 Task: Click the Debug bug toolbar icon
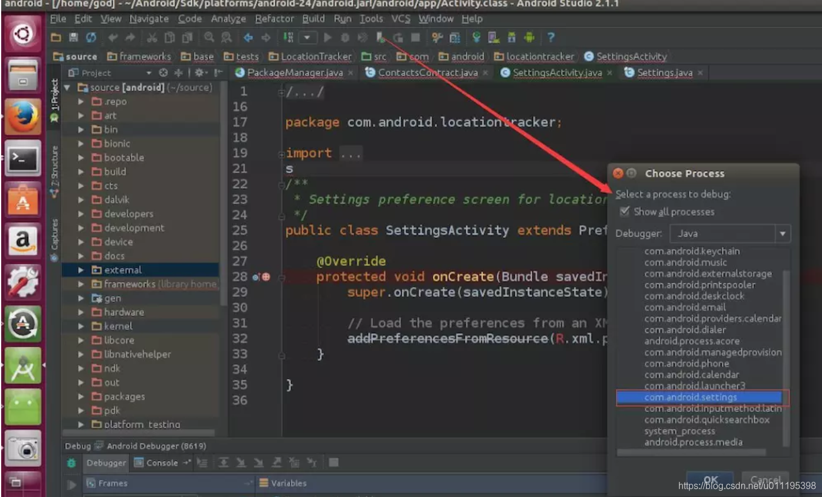[x=345, y=38]
